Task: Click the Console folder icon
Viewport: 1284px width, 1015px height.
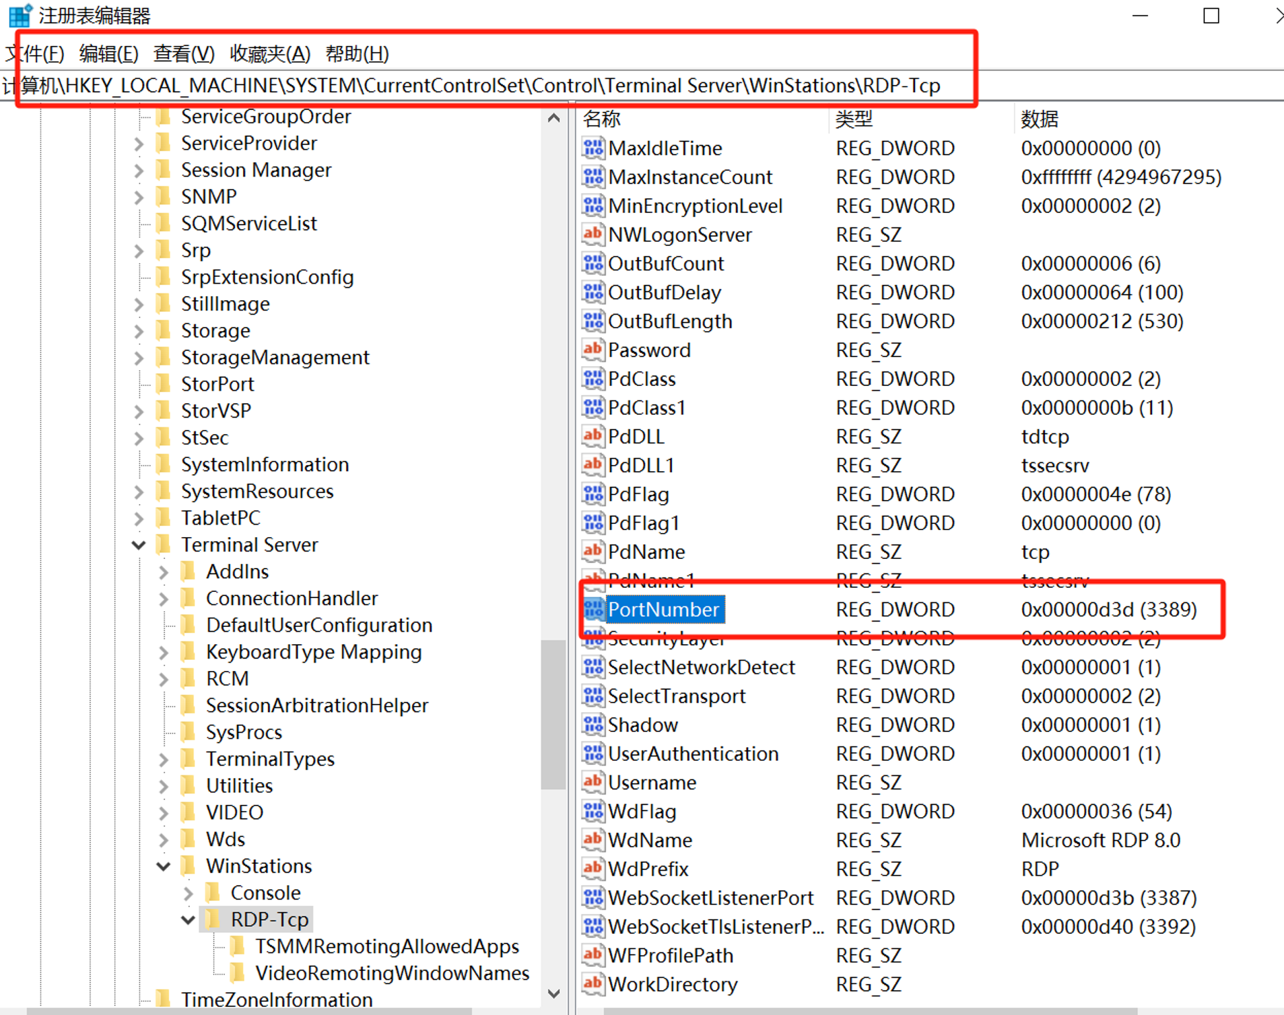Action: [213, 893]
